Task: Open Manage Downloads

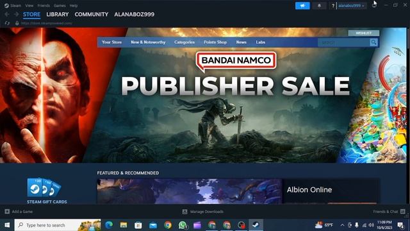Action: click(x=203, y=211)
